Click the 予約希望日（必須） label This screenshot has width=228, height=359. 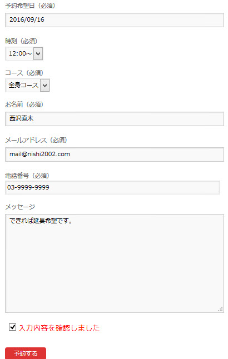coord(30,6)
